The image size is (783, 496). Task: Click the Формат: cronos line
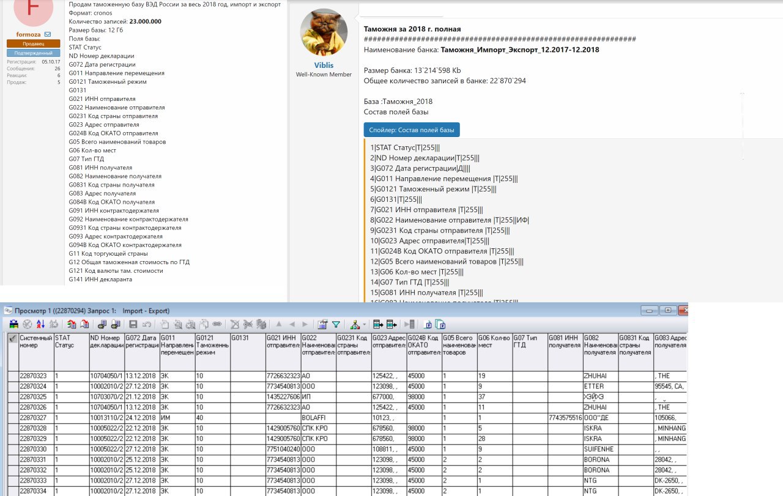[91, 13]
